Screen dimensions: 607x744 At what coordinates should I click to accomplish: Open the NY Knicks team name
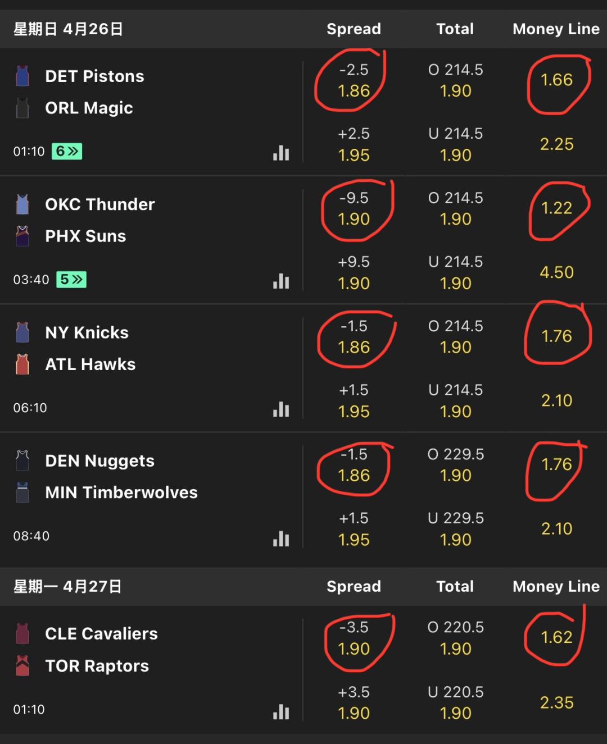click(87, 332)
